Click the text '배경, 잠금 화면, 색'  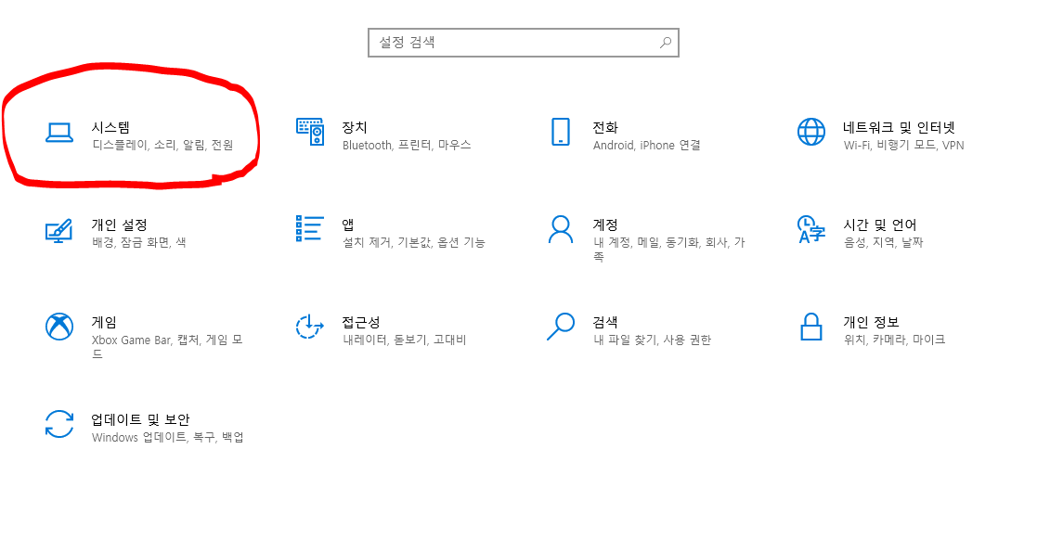[139, 242]
